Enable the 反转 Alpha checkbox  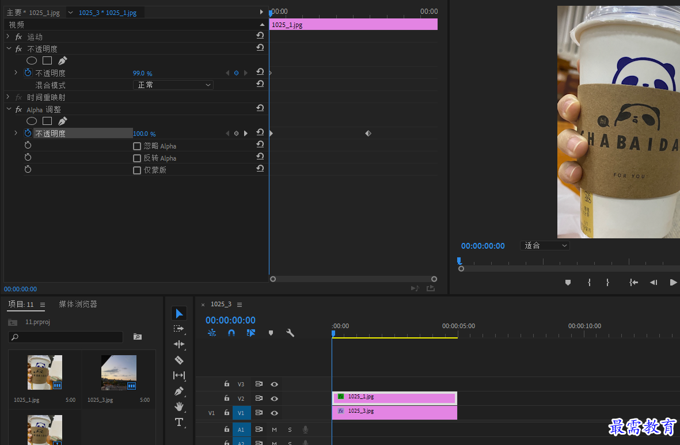point(137,158)
